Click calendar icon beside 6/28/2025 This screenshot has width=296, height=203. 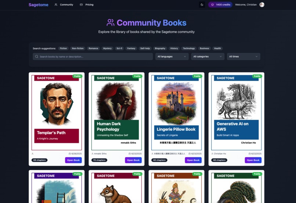(70, 154)
